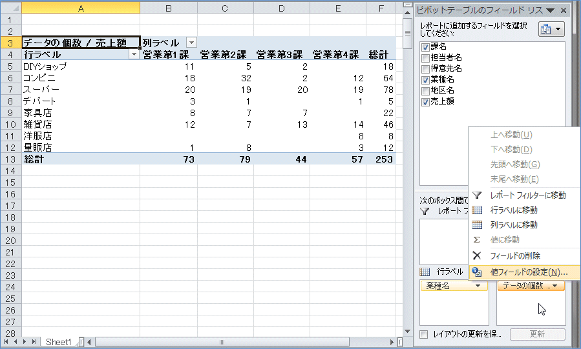The height and width of the screenshot is (349, 581).
Task: Click the report filter area funnel icon
Action: pyautogui.click(x=425, y=212)
